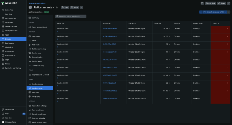232x125 pixels.
Task: Sort table by Errors column header
Action: (x=216, y=23)
